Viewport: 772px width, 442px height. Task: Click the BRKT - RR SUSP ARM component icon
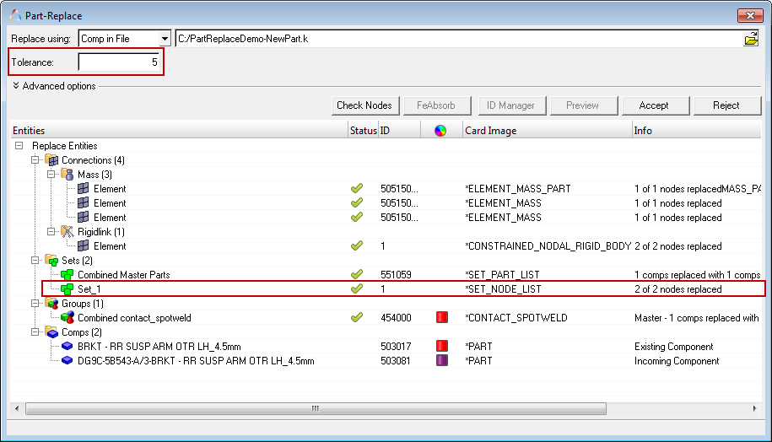67,347
